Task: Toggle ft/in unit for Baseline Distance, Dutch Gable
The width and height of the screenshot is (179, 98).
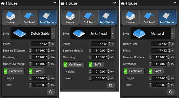Action: (53, 50)
